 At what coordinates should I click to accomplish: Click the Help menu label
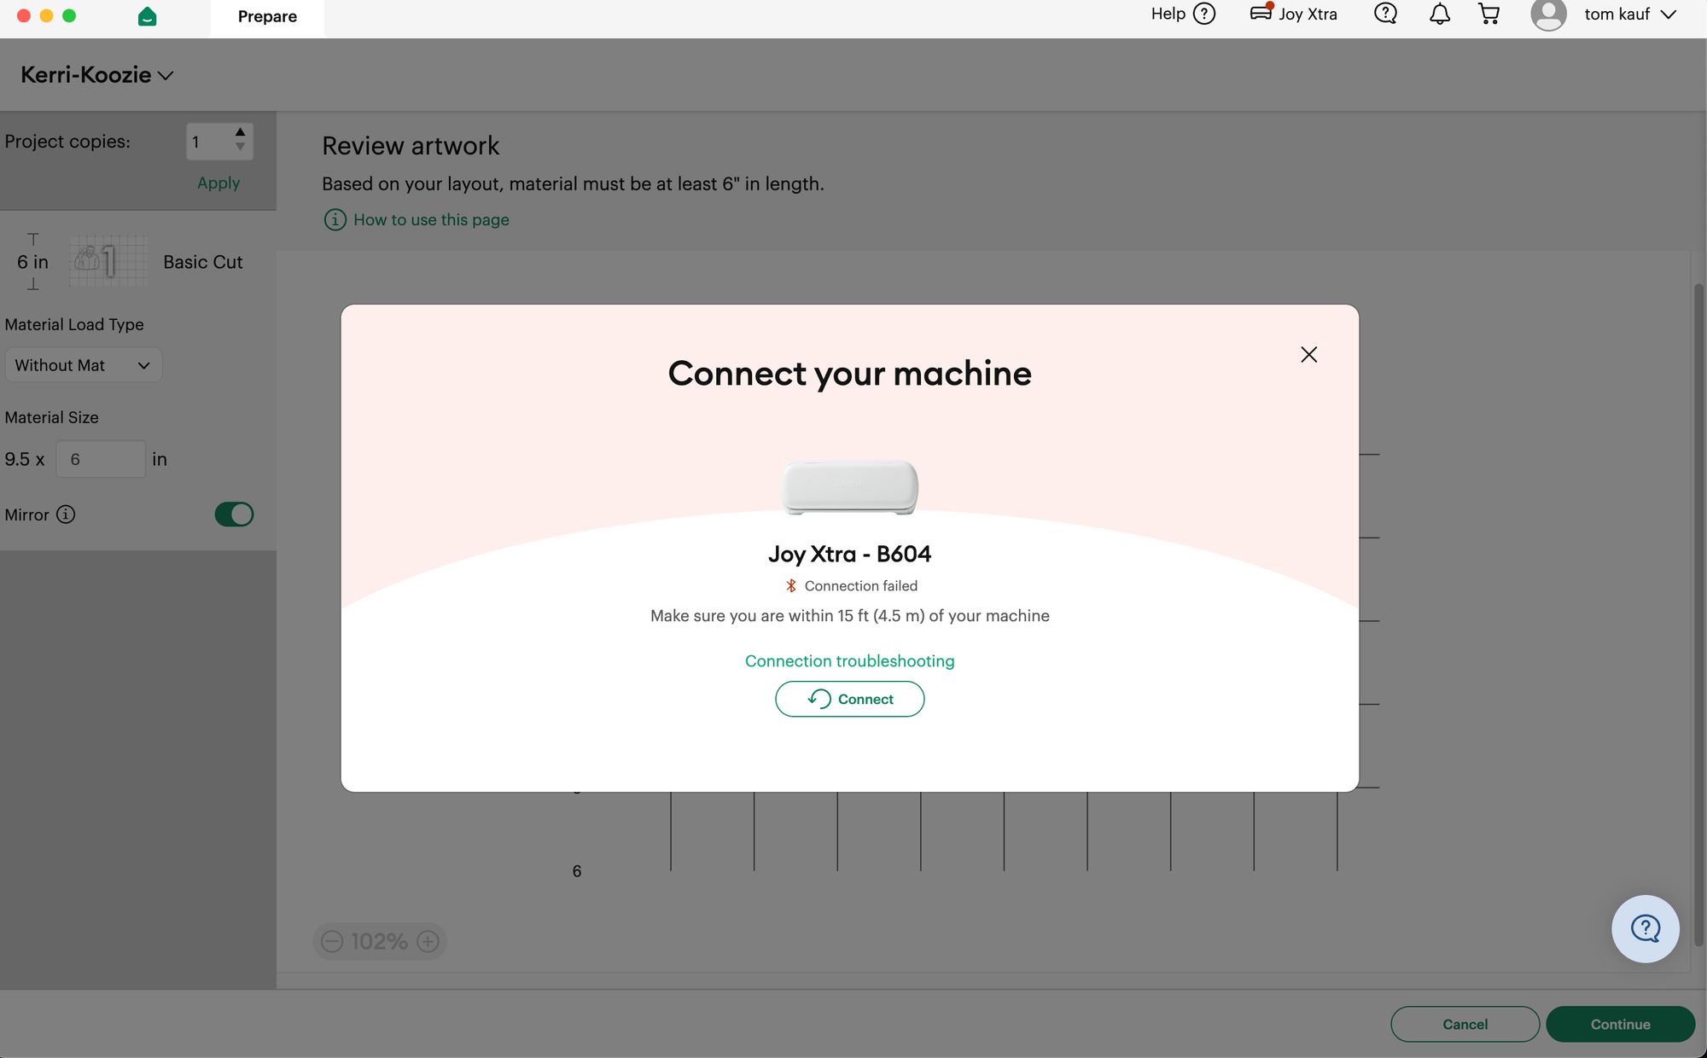point(1168,14)
